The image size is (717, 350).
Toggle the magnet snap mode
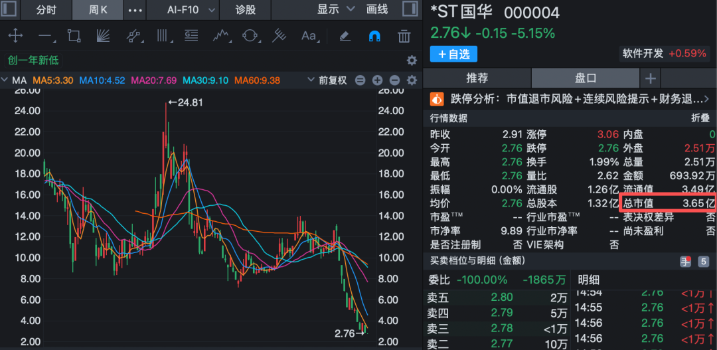(x=374, y=36)
